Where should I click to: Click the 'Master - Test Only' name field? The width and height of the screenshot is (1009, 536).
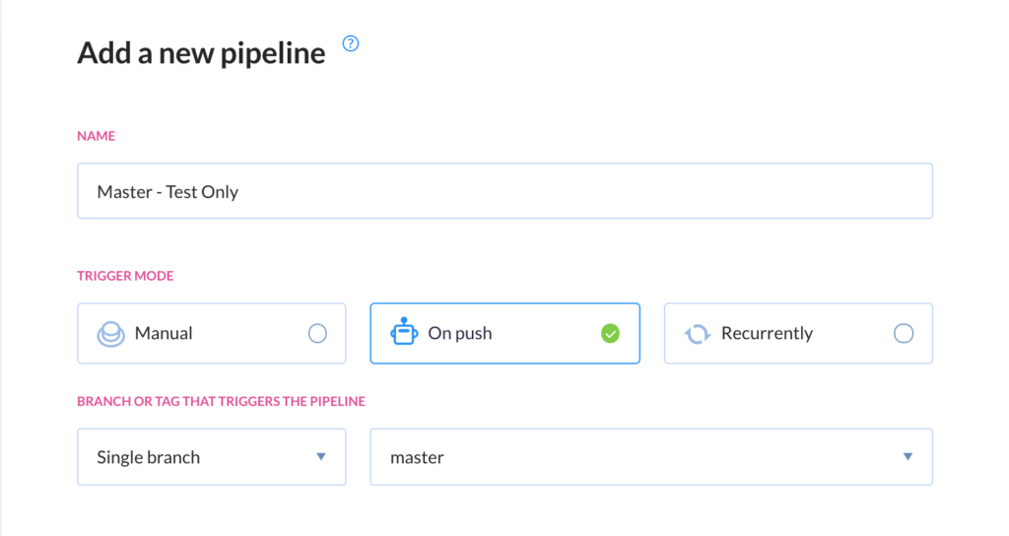168,192
